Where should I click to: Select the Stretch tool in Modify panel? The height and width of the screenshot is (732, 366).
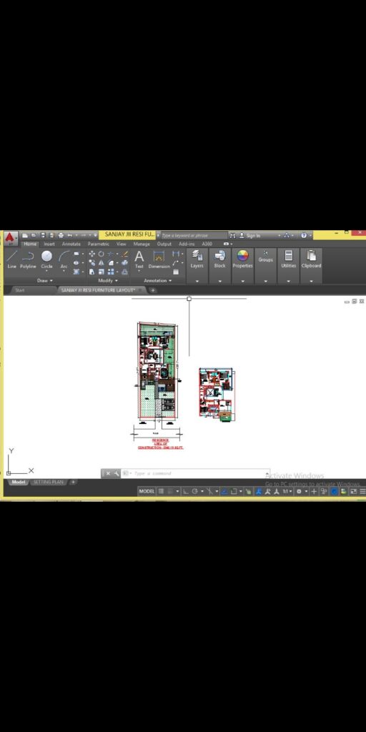coord(92,272)
